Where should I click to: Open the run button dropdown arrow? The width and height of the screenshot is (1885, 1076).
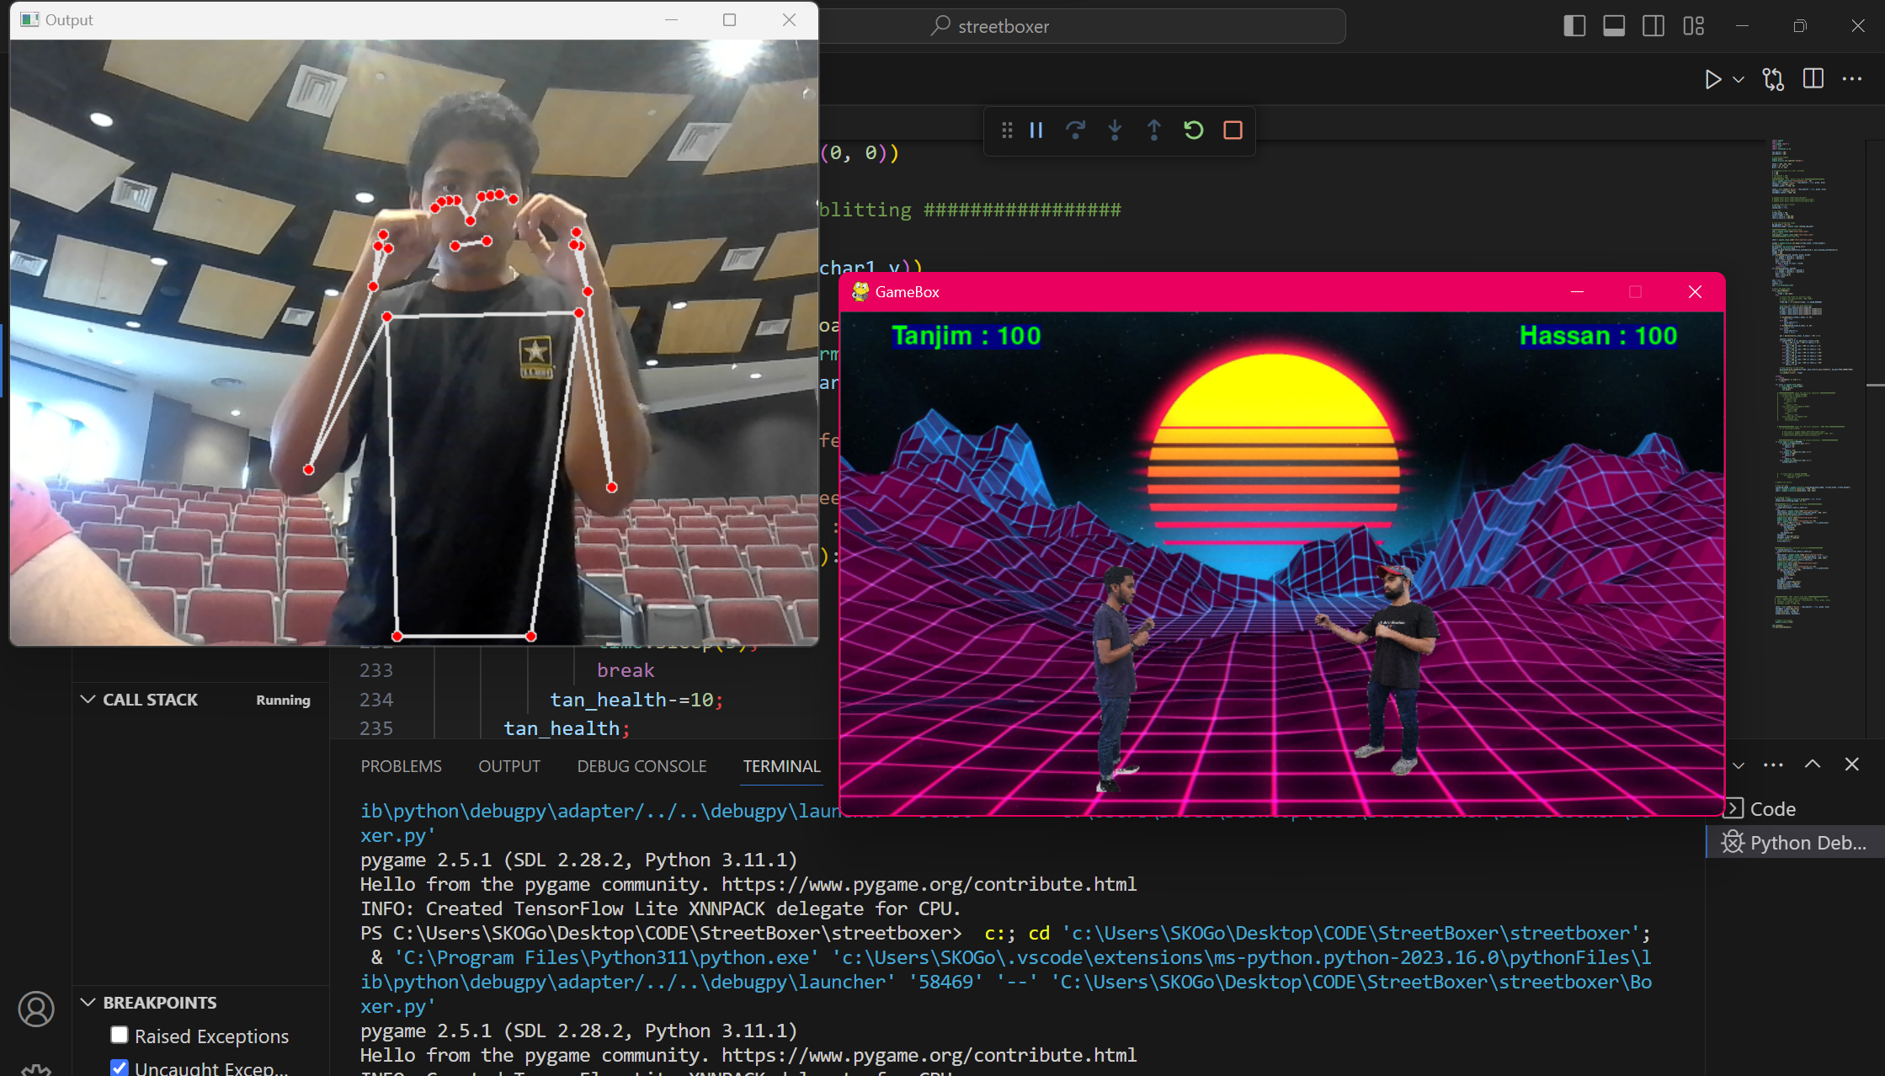click(x=1739, y=80)
